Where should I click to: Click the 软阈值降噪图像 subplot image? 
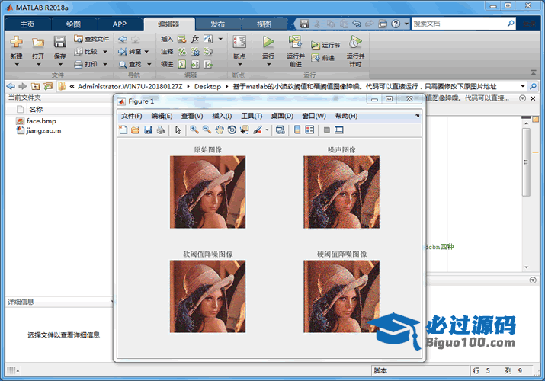207,296
